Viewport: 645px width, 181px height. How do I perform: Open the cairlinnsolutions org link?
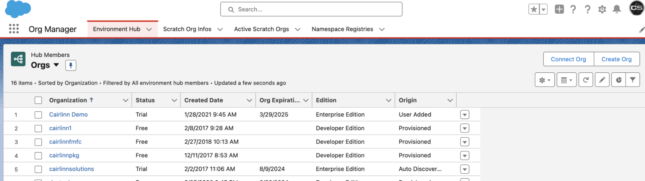[72, 169]
